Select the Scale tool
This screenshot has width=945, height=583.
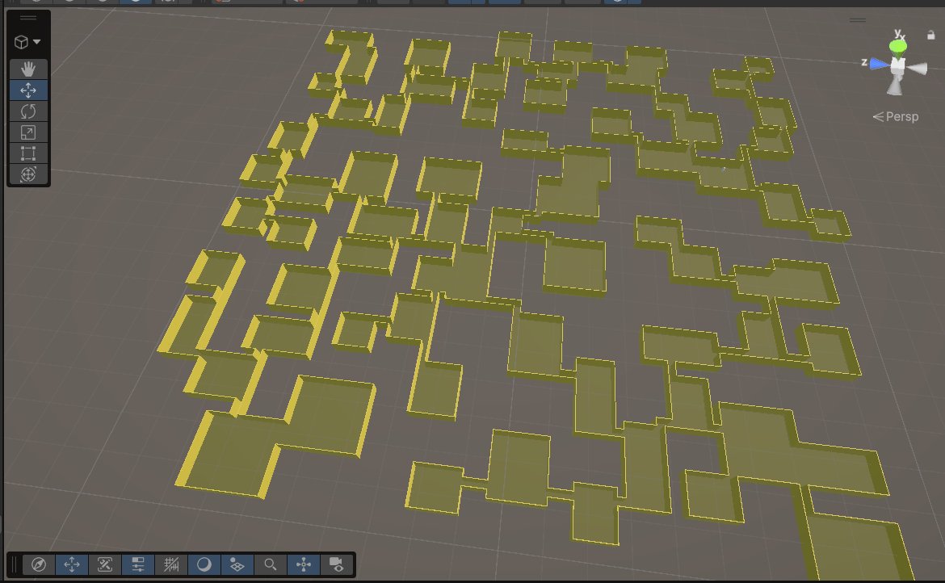[x=27, y=132]
